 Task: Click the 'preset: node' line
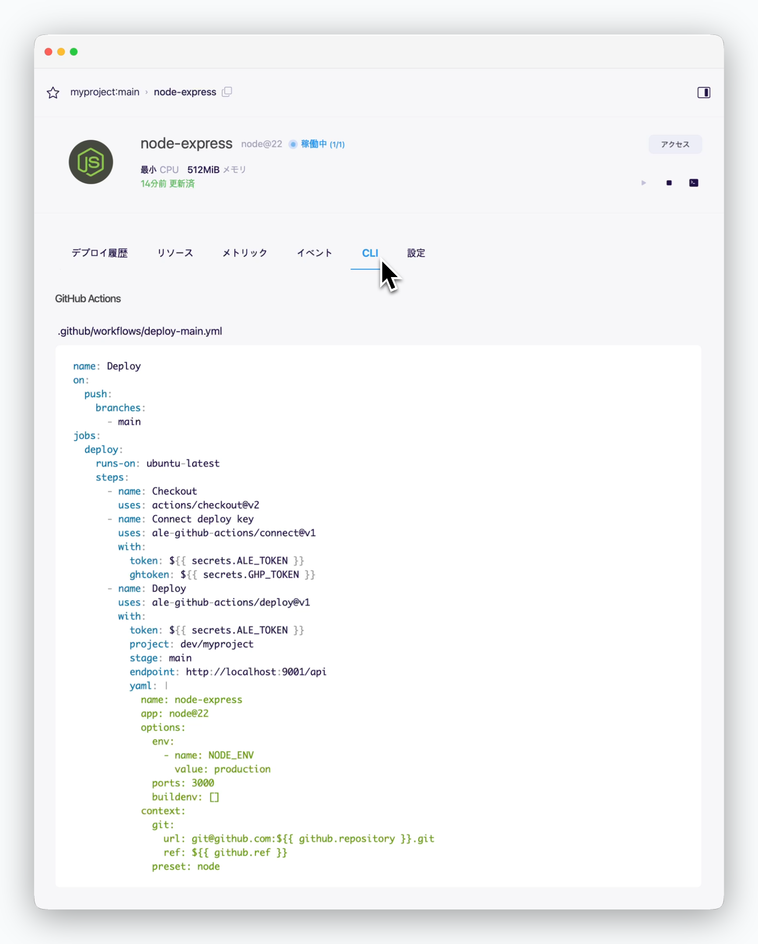(x=186, y=867)
